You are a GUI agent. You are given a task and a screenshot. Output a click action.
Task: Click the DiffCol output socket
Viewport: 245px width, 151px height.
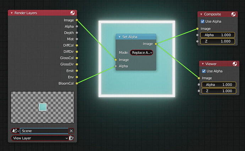[x=77, y=45]
